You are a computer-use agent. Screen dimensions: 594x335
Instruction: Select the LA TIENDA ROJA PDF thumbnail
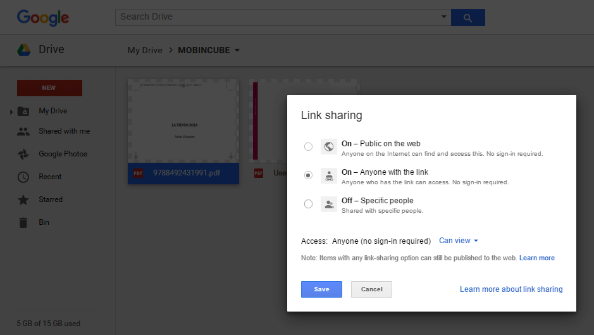tap(183, 121)
